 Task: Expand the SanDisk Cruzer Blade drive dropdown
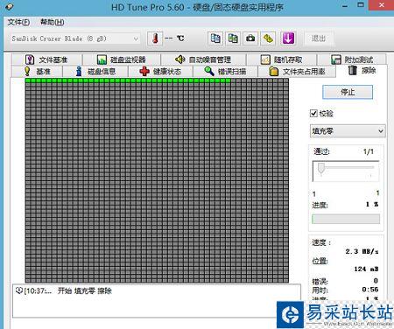pyautogui.click(x=74, y=38)
